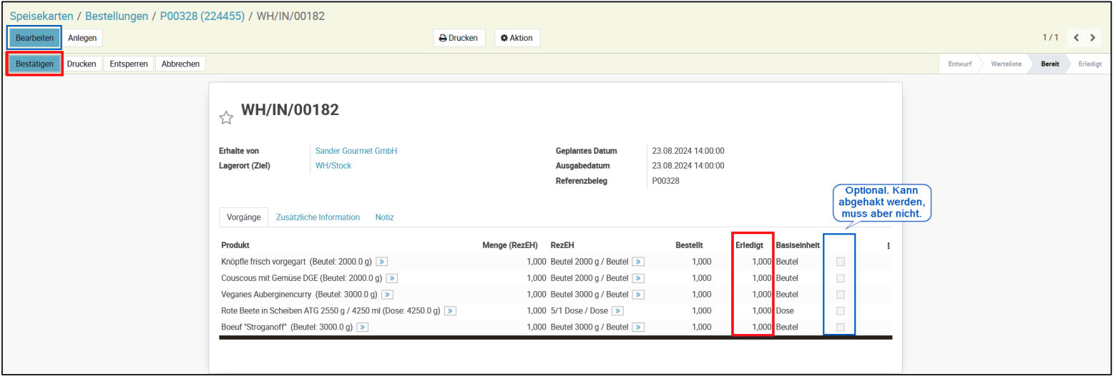Open the Aktion dropdown menu
Viewport: 1116px width, 379px height.
coord(517,38)
